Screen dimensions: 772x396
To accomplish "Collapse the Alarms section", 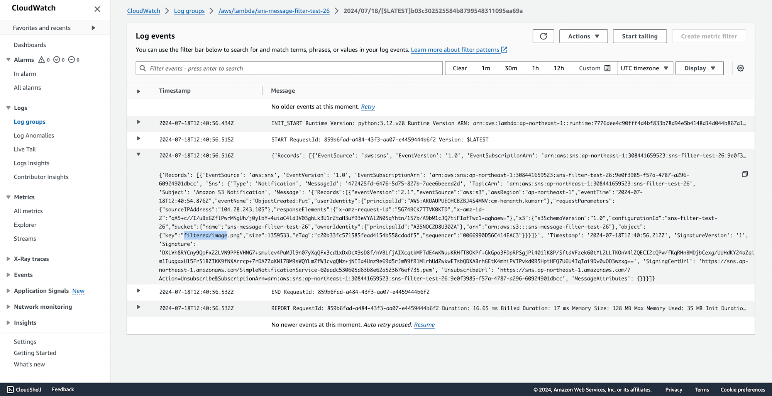I will [8, 59].
